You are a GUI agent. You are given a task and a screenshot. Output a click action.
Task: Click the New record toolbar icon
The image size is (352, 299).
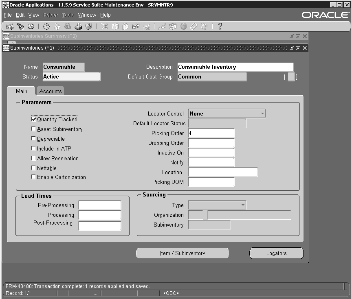point(10,26)
